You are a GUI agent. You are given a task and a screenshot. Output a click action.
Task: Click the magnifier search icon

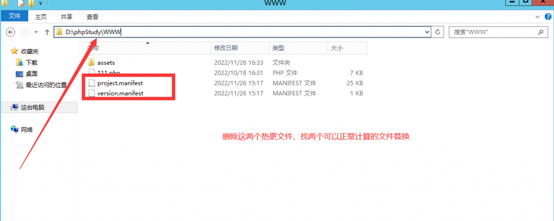(540, 32)
